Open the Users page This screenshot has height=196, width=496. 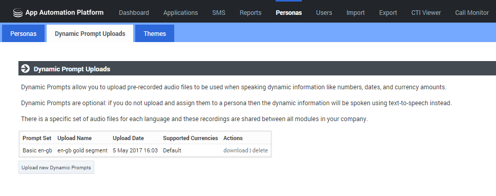324,13
